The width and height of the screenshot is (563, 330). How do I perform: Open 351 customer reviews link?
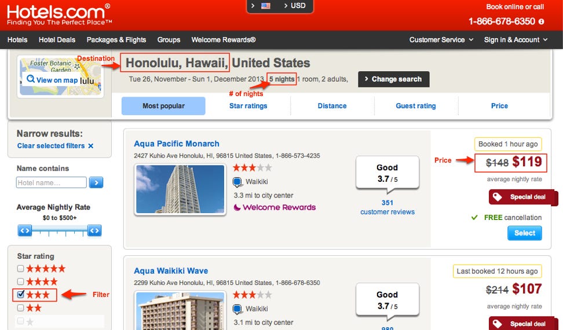pos(387,207)
